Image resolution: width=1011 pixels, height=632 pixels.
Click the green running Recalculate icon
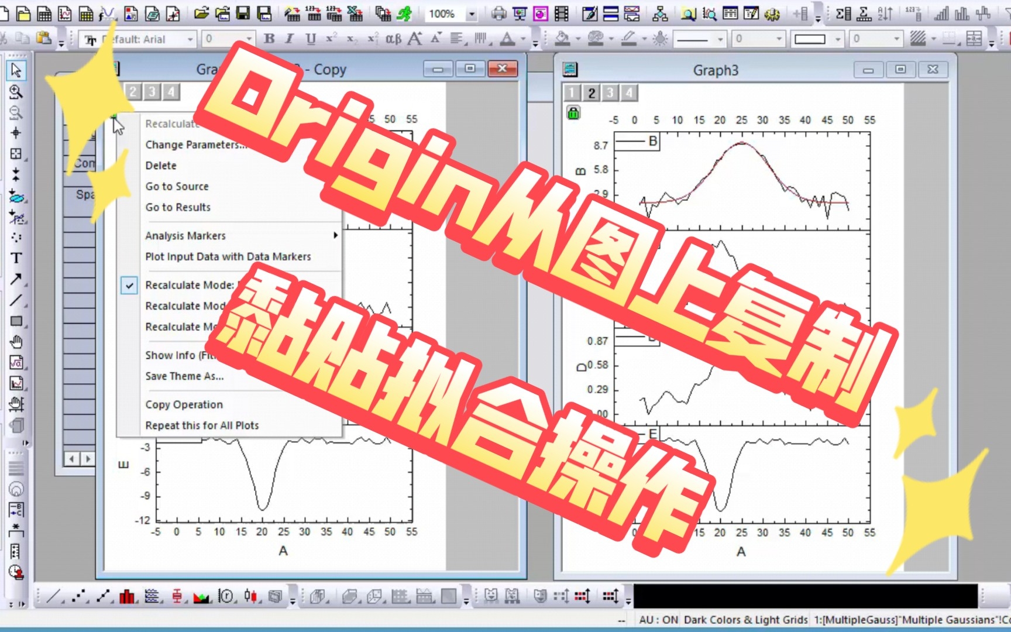[x=404, y=13]
